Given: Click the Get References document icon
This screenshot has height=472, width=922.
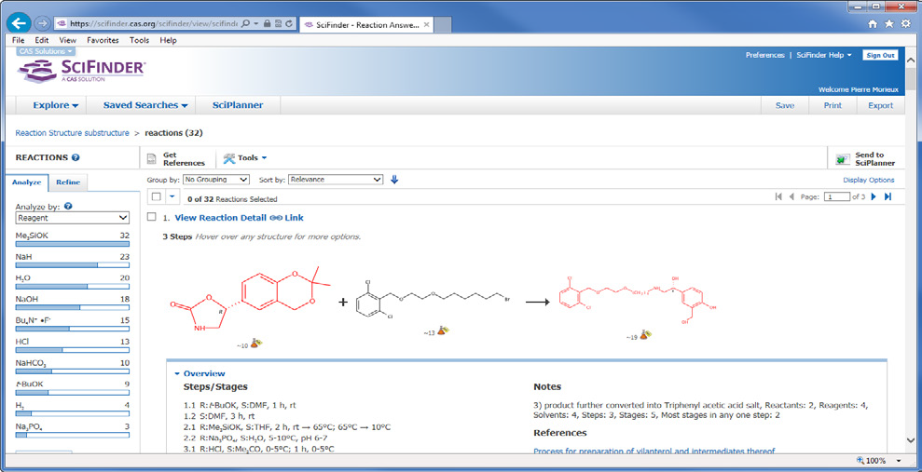Looking at the screenshot, I should tap(152, 159).
